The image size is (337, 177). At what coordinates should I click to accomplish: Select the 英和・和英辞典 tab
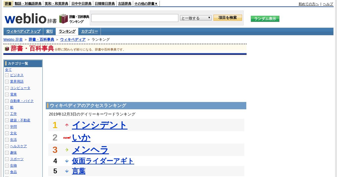tap(56, 4)
